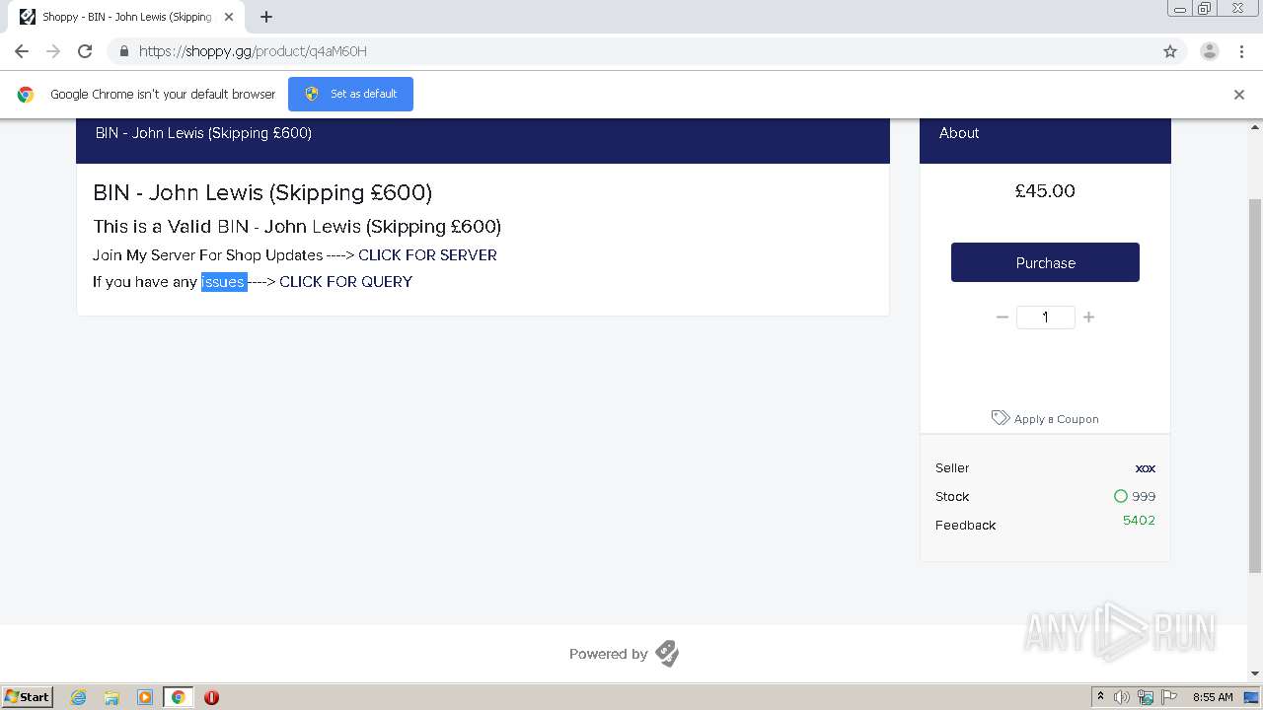Open a new browser tab

[x=266, y=17]
